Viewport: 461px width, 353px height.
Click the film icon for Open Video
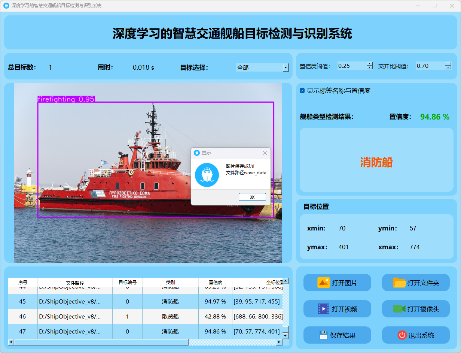click(323, 309)
